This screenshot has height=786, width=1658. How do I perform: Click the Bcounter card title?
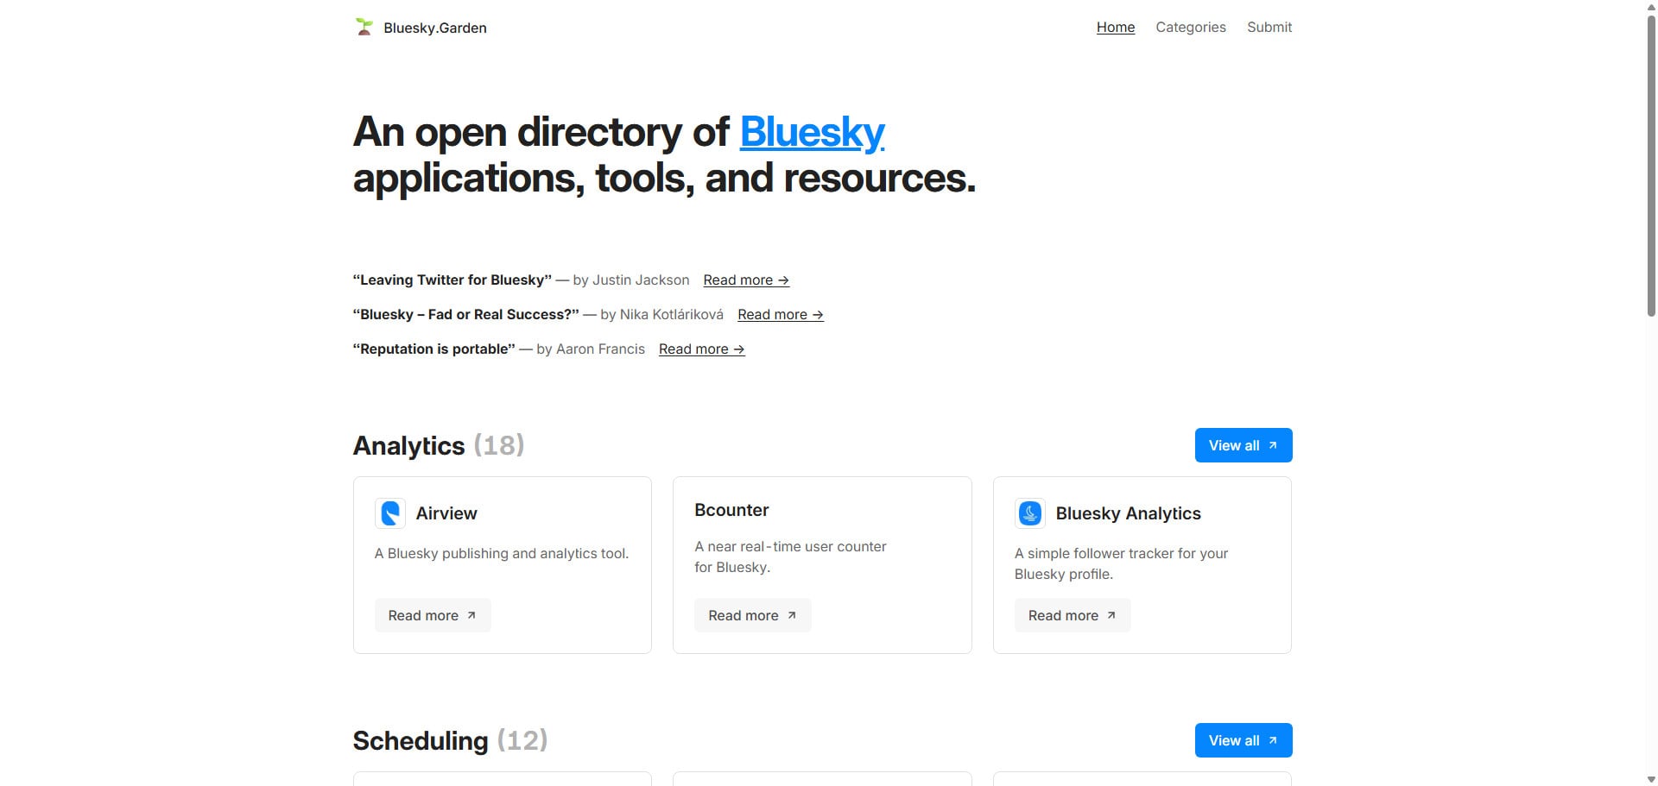[731, 510]
